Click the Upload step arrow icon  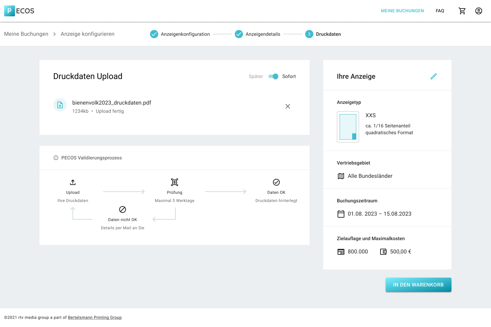coord(73,182)
